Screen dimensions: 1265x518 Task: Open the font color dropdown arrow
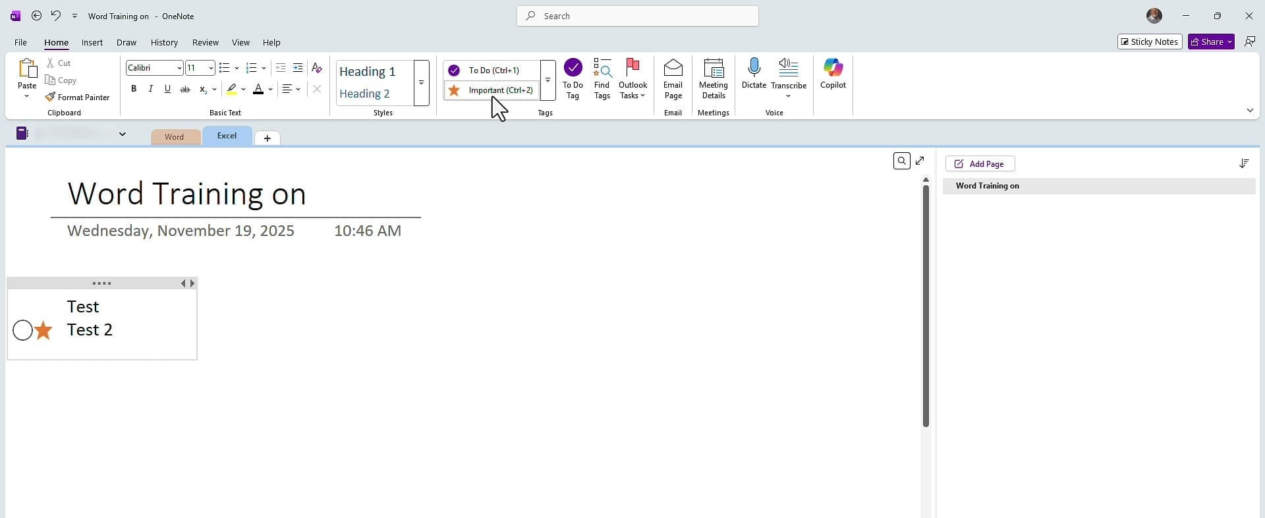270,89
